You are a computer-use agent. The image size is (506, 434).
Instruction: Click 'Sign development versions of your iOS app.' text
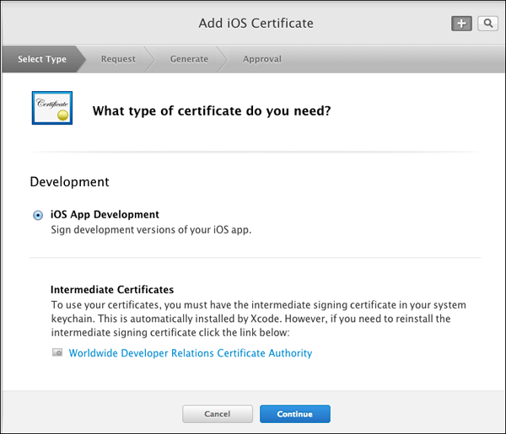click(151, 230)
